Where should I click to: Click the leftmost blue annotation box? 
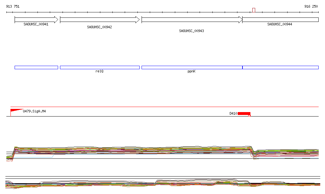[x=36, y=67]
